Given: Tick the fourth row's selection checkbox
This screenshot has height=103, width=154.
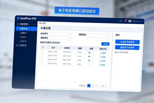Looking at the screenshot, I should [x=42, y=63].
